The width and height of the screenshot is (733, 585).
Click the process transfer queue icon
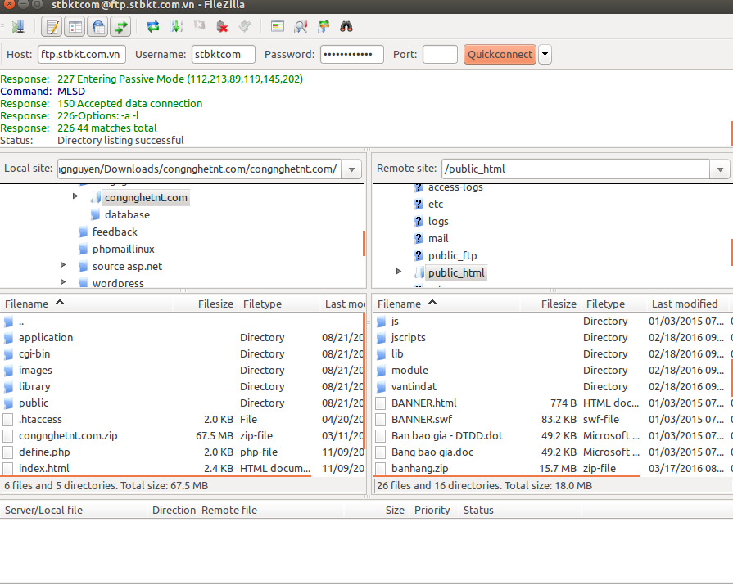tap(176, 26)
